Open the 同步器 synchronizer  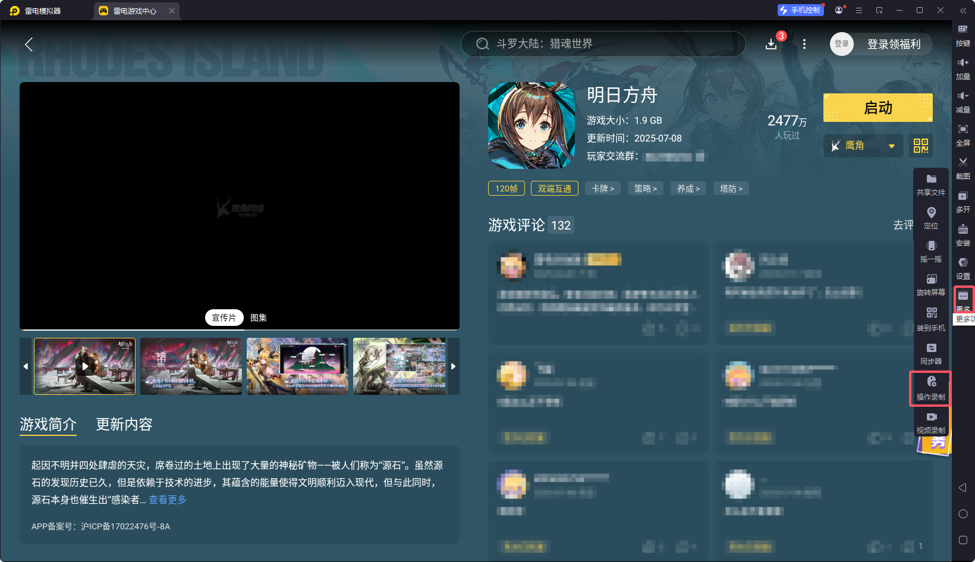click(x=931, y=353)
